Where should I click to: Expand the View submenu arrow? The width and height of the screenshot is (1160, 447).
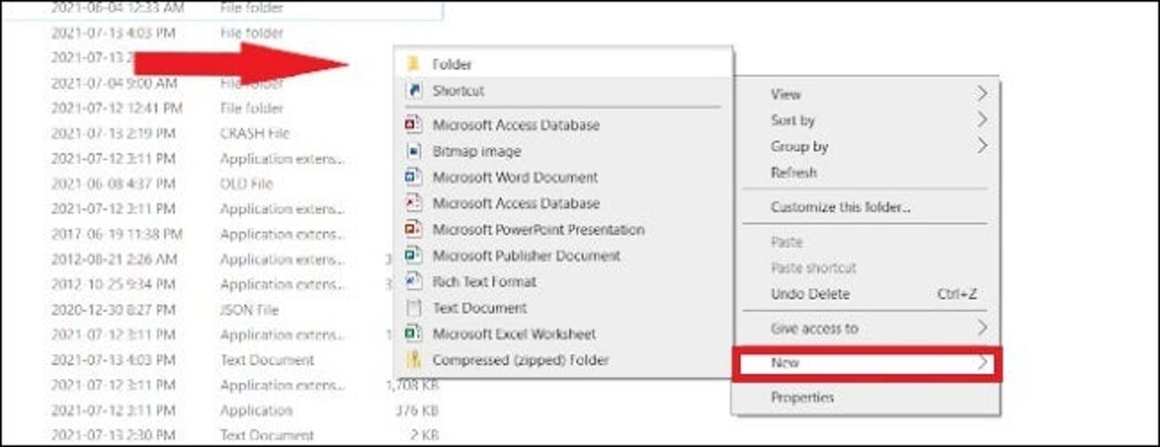pyautogui.click(x=982, y=94)
